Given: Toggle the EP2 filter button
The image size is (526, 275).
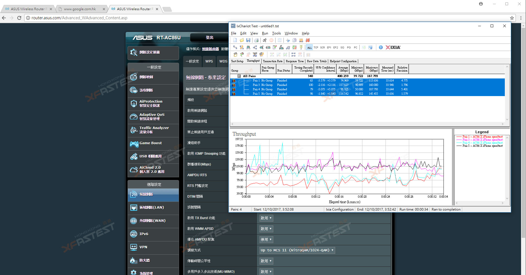Looking at the screenshot, I should click(336, 47).
